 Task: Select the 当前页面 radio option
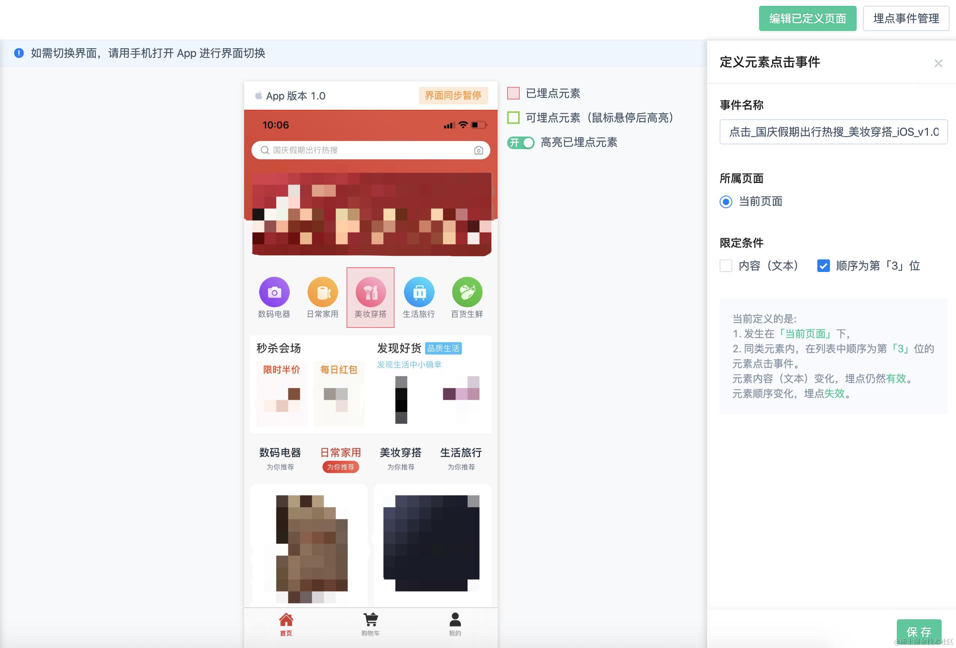[x=725, y=202]
